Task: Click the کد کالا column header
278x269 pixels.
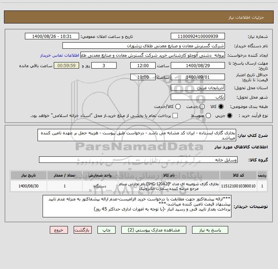Action: pos(238,175)
